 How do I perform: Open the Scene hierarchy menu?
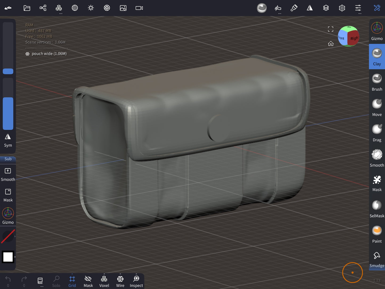(x=43, y=8)
